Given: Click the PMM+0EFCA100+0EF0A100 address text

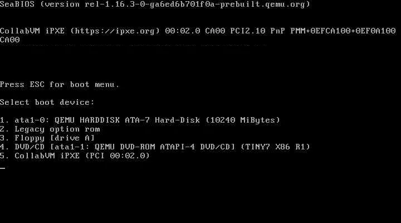Looking at the screenshot, I should click(x=343, y=31).
